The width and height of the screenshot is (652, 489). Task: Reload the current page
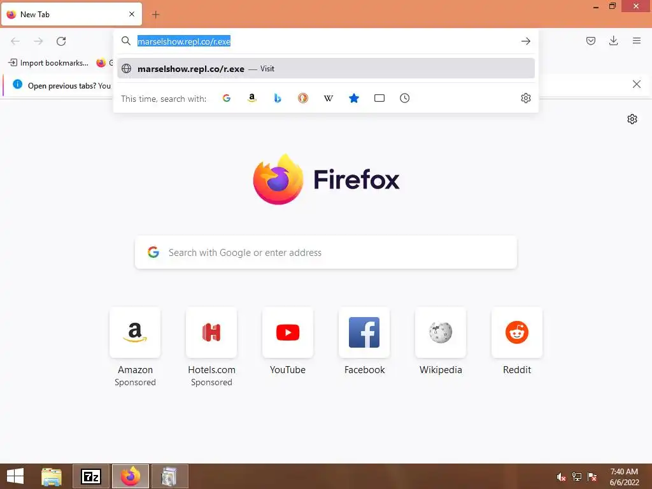point(61,41)
